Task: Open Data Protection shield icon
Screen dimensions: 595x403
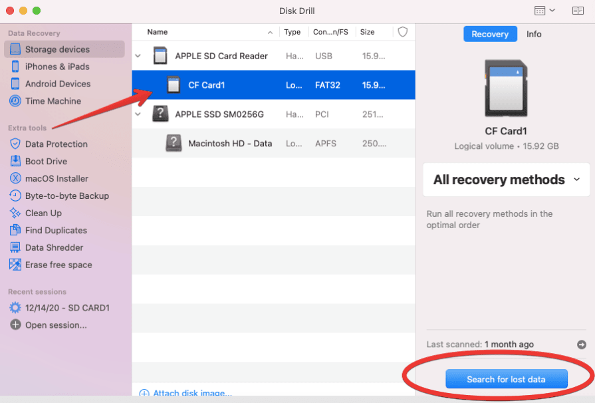Action: 15,144
